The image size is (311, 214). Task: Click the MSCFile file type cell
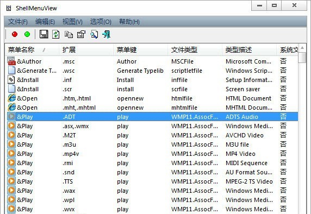click(x=182, y=61)
